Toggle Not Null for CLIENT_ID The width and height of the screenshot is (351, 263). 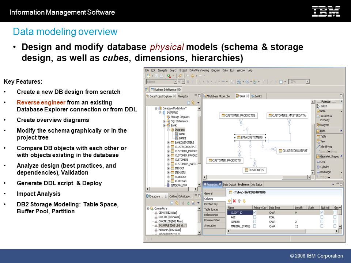tap(322, 212)
